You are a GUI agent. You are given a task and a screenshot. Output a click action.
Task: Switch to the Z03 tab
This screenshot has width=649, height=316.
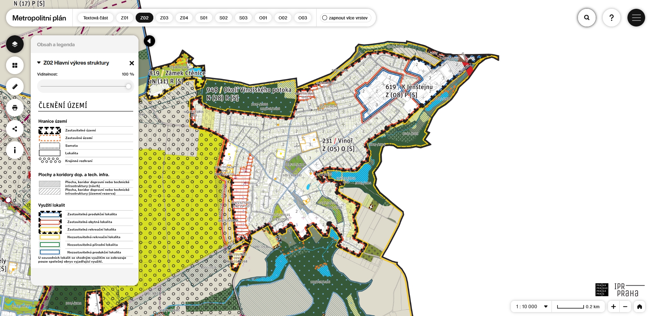164,18
